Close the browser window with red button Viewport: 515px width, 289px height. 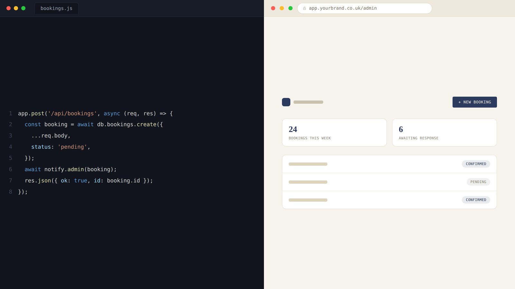(x=273, y=8)
